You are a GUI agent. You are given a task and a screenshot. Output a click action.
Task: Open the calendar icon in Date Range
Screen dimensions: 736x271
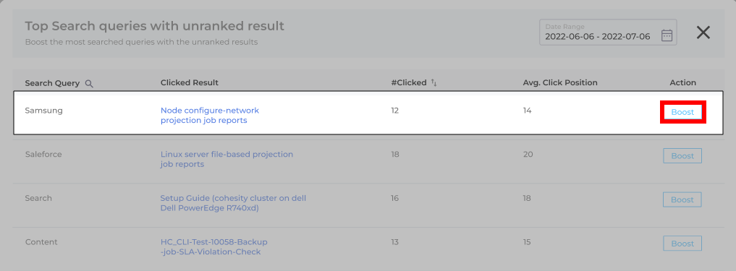tap(667, 35)
